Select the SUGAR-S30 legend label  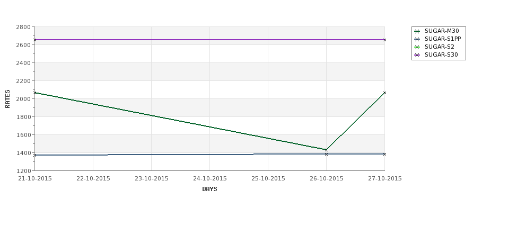coord(441,55)
